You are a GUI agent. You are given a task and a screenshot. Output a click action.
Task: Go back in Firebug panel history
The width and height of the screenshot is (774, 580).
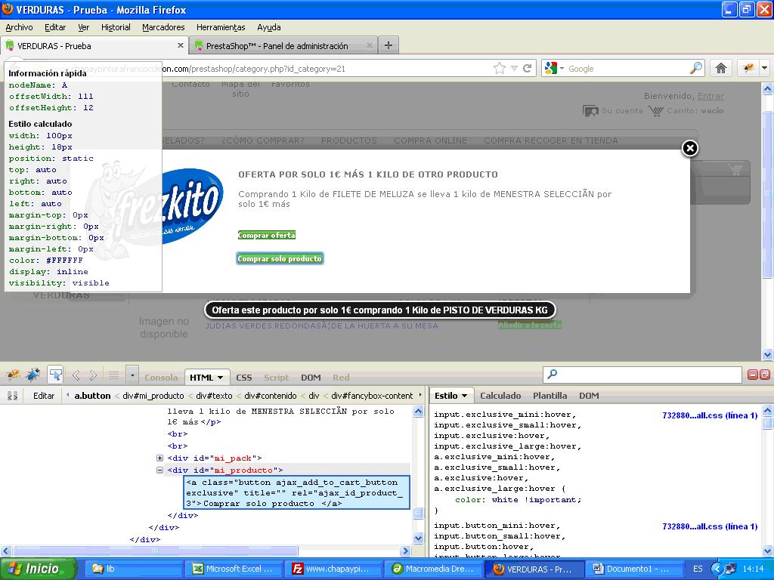(x=76, y=376)
